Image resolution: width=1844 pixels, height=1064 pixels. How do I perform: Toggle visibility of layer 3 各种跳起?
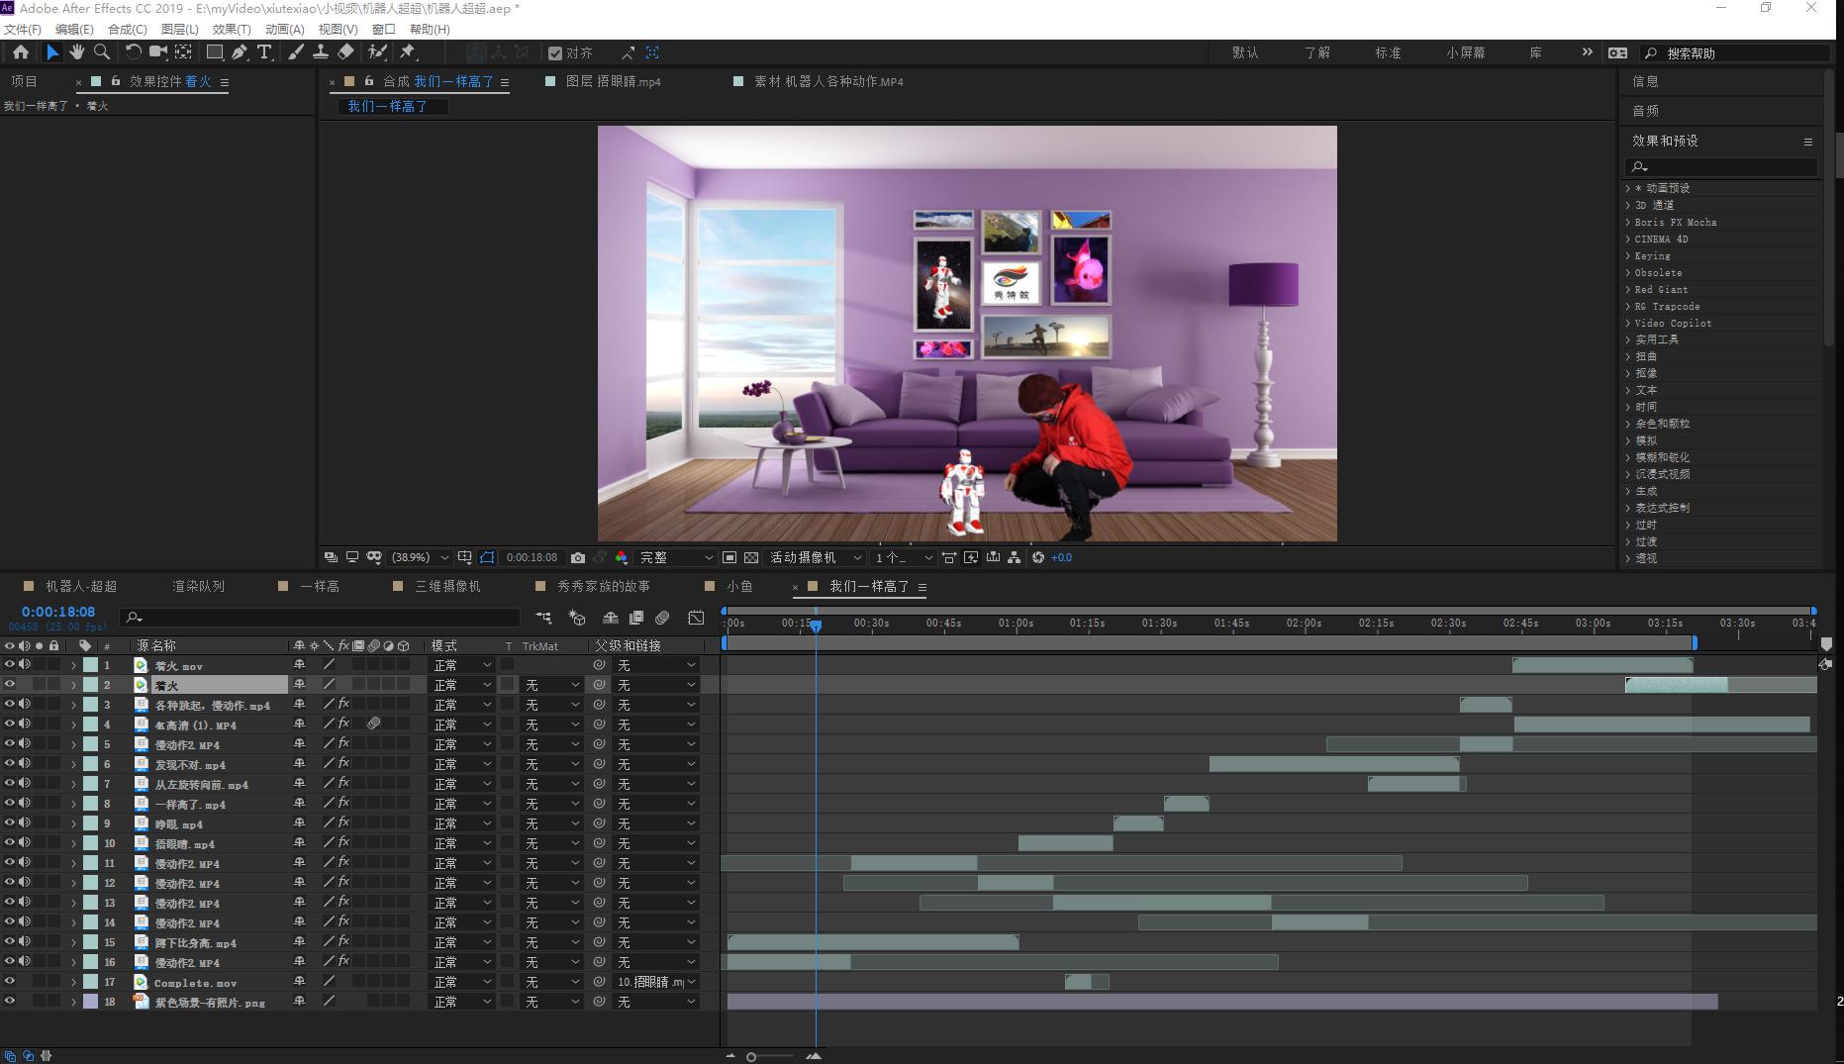(x=10, y=705)
